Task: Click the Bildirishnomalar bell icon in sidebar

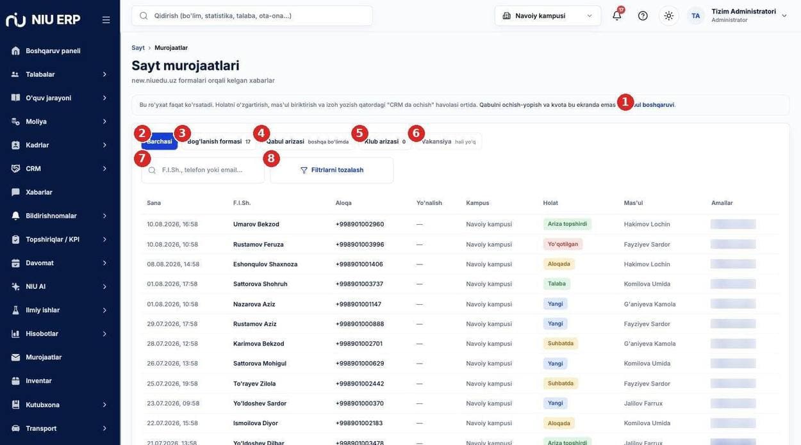Action: point(15,216)
